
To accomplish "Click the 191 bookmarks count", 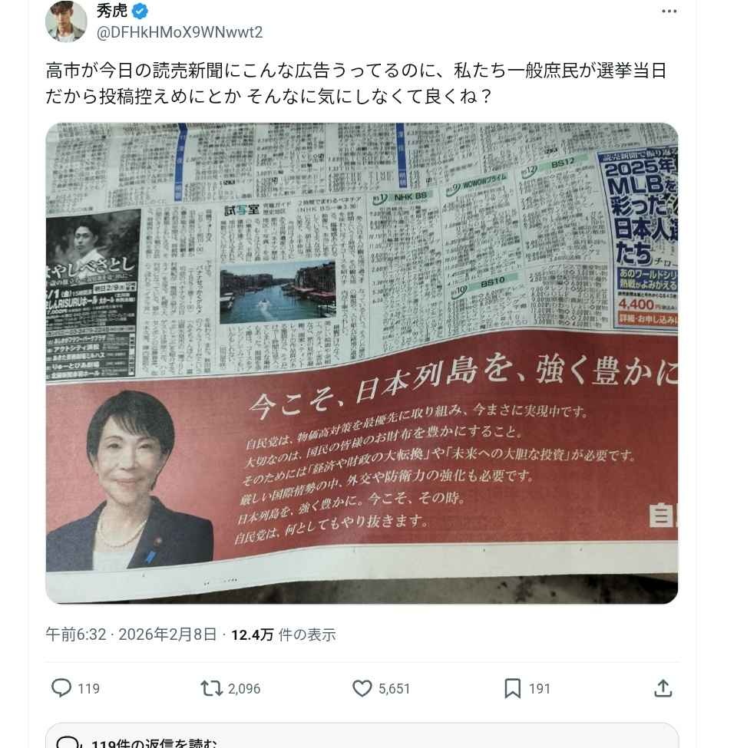I will [x=540, y=688].
